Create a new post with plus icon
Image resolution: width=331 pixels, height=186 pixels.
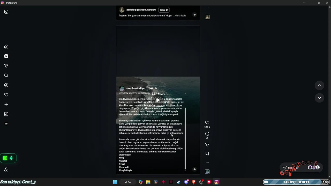6,104
